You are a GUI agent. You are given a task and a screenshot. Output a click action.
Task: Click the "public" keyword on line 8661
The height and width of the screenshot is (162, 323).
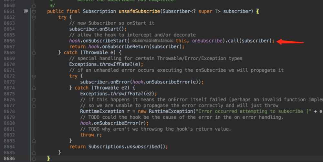point(56,11)
